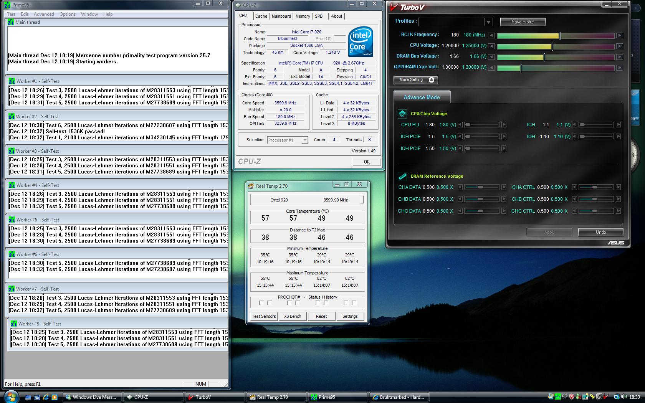This screenshot has height=403, width=645.
Task: Increase BCLK Frequency with right arrow
Action: point(619,35)
